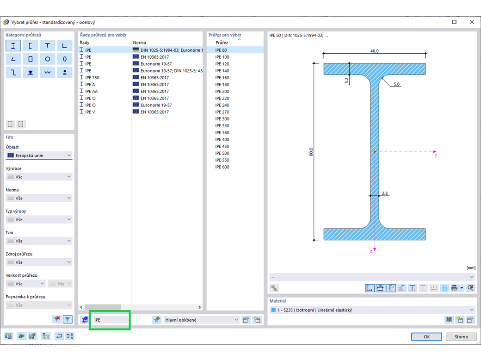Click the section dimensions b/h icon

(70, 336)
